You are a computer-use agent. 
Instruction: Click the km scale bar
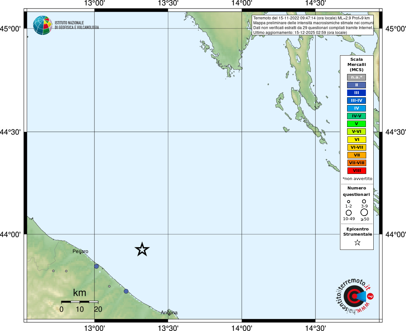pyautogui.click(x=80, y=302)
